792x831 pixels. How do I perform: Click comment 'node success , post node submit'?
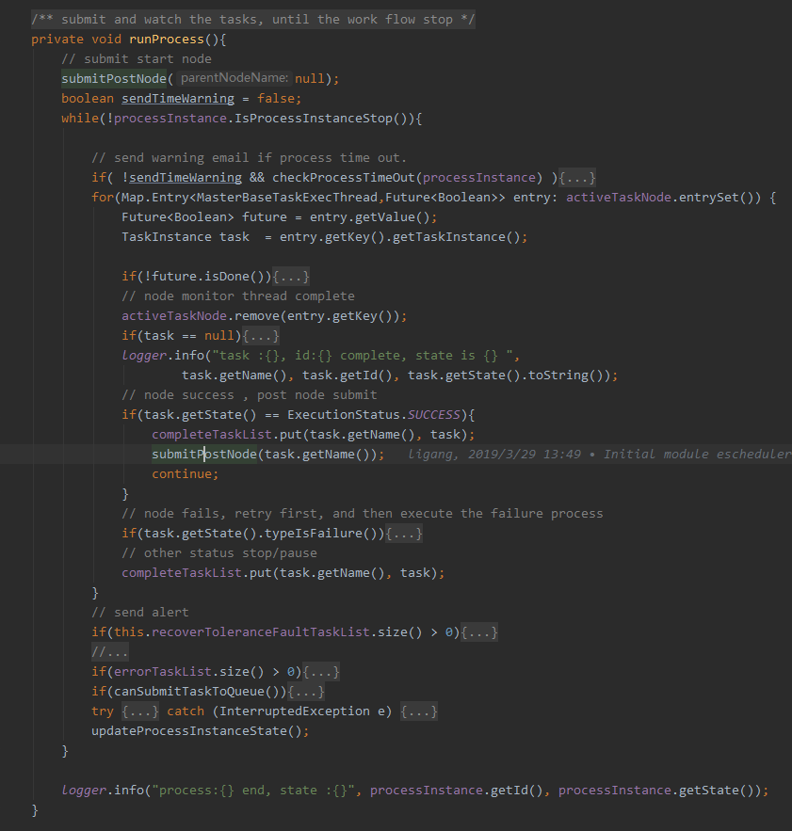[x=250, y=395]
